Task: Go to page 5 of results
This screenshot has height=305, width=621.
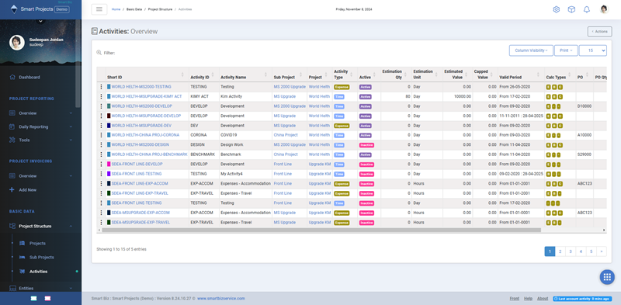Action: pyautogui.click(x=591, y=251)
